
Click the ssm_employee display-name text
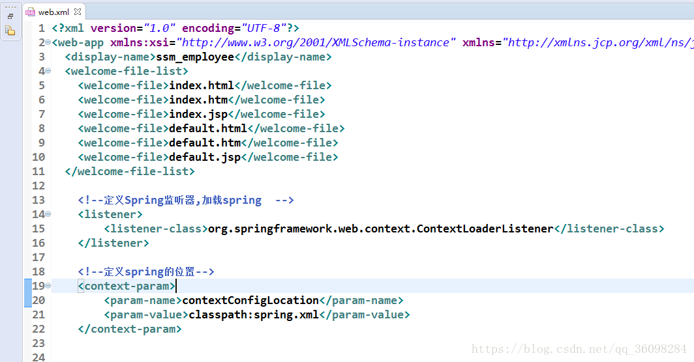(195, 57)
